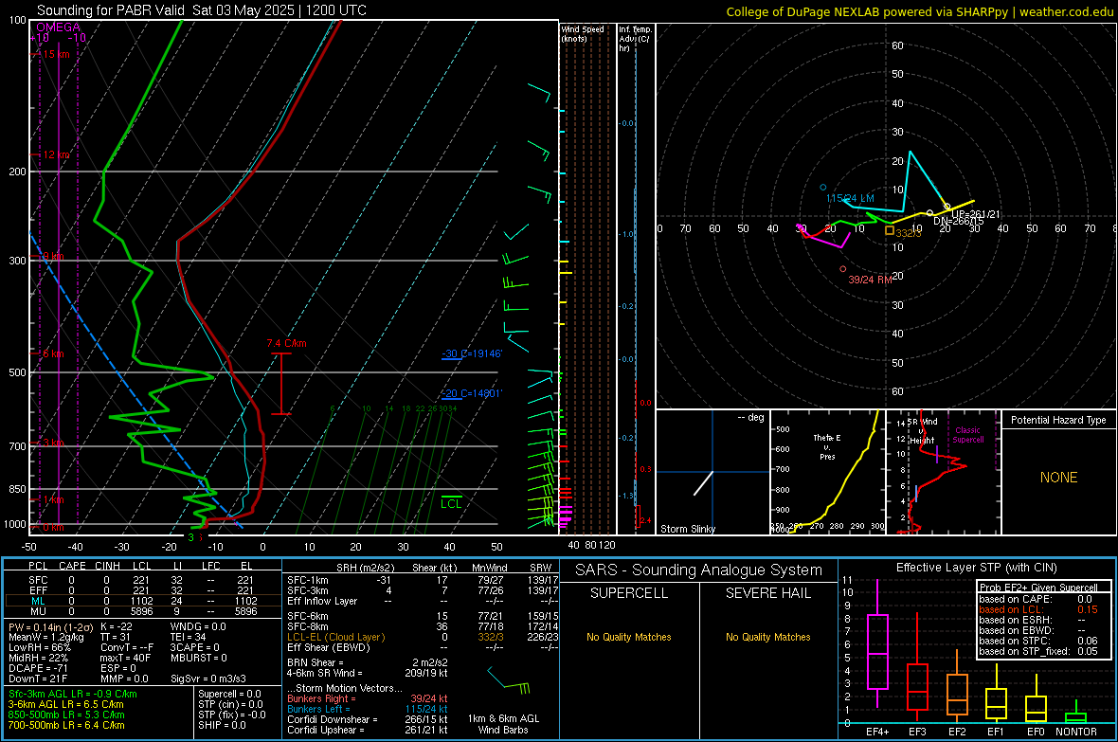Click the Storm Slinky caption
The height and width of the screenshot is (742, 1118).
687,529
